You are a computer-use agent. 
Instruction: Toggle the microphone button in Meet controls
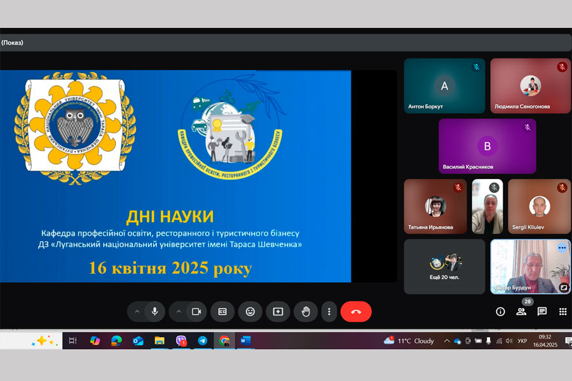[x=154, y=311]
